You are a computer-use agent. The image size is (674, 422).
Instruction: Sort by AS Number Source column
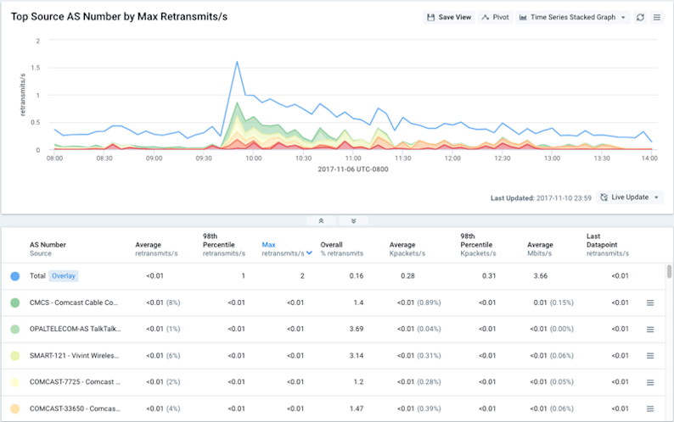point(48,249)
